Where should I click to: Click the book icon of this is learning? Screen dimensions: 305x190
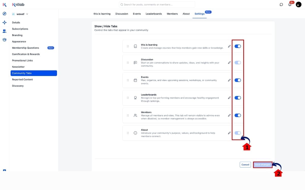point(135,46)
